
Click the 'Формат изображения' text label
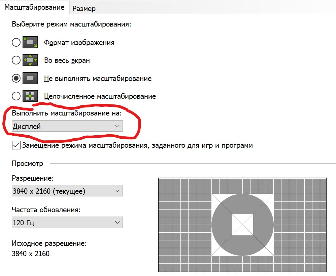point(79,43)
